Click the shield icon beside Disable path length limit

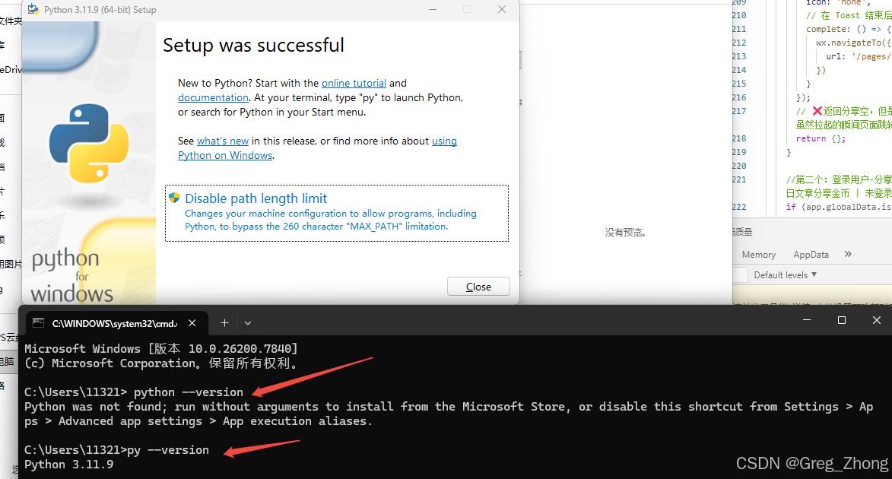(x=174, y=198)
